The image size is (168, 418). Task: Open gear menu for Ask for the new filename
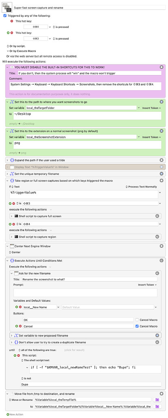[157, 273]
